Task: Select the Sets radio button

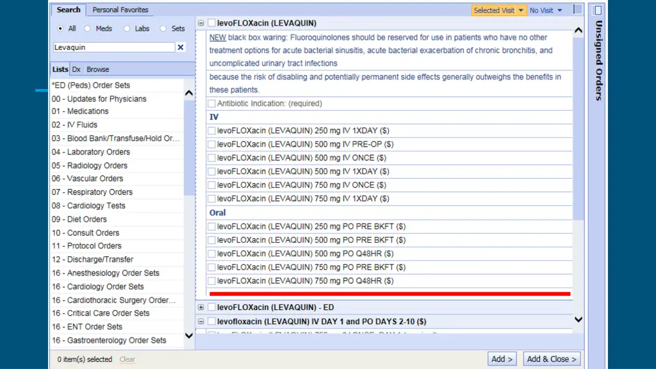Action: pyautogui.click(x=163, y=28)
